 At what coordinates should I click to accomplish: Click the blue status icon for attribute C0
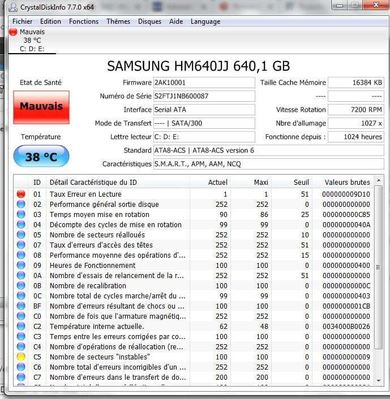coord(21,316)
